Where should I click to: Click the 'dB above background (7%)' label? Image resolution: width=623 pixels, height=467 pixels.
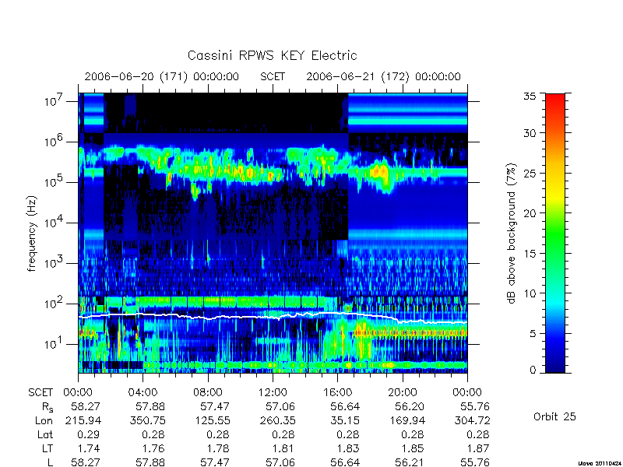click(x=512, y=233)
